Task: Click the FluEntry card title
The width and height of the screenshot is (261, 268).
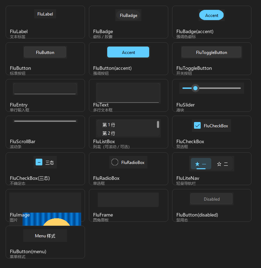Action: [19, 105]
